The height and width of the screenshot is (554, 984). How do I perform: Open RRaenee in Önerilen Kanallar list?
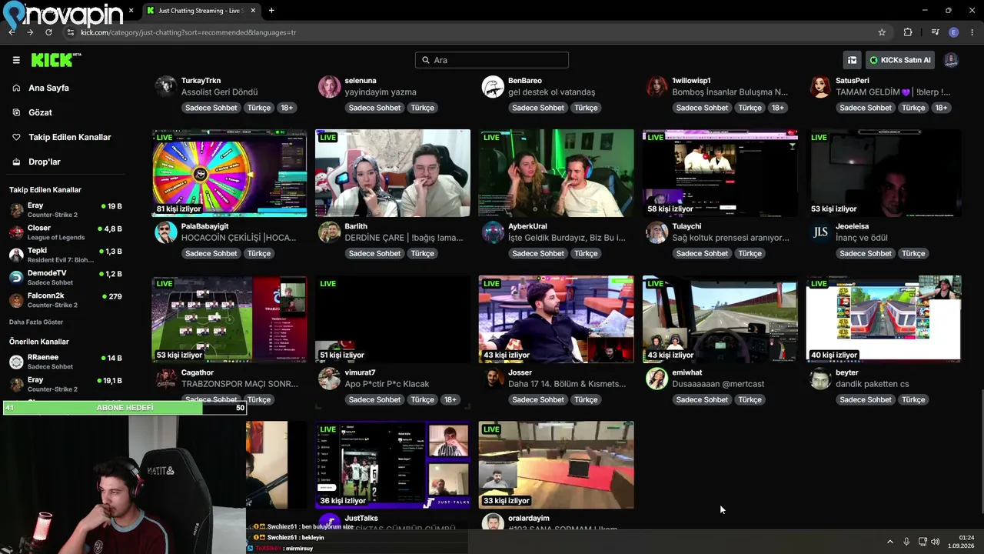point(65,361)
